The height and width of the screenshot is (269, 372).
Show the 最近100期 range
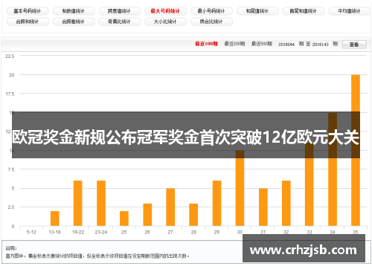click(206, 44)
